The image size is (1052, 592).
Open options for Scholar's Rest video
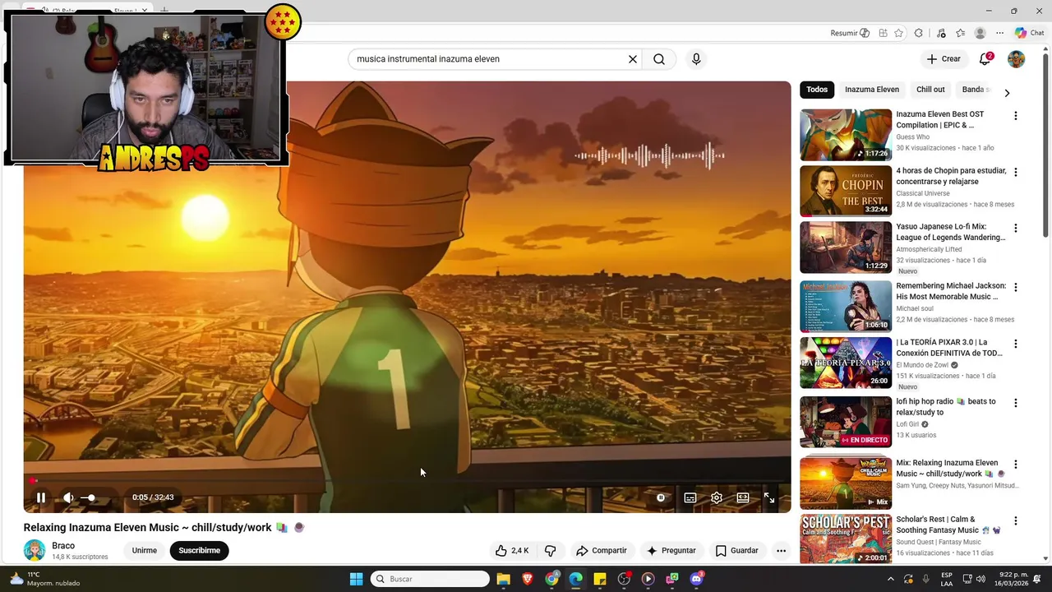[x=1016, y=521]
